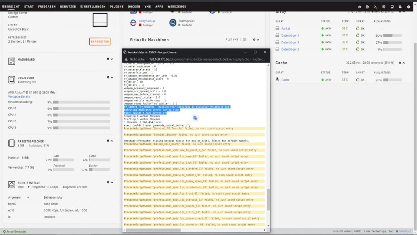Open Schnittstelle settings gear
The width and height of the screenshot is (417, 235).
click(x=108, y=182)
